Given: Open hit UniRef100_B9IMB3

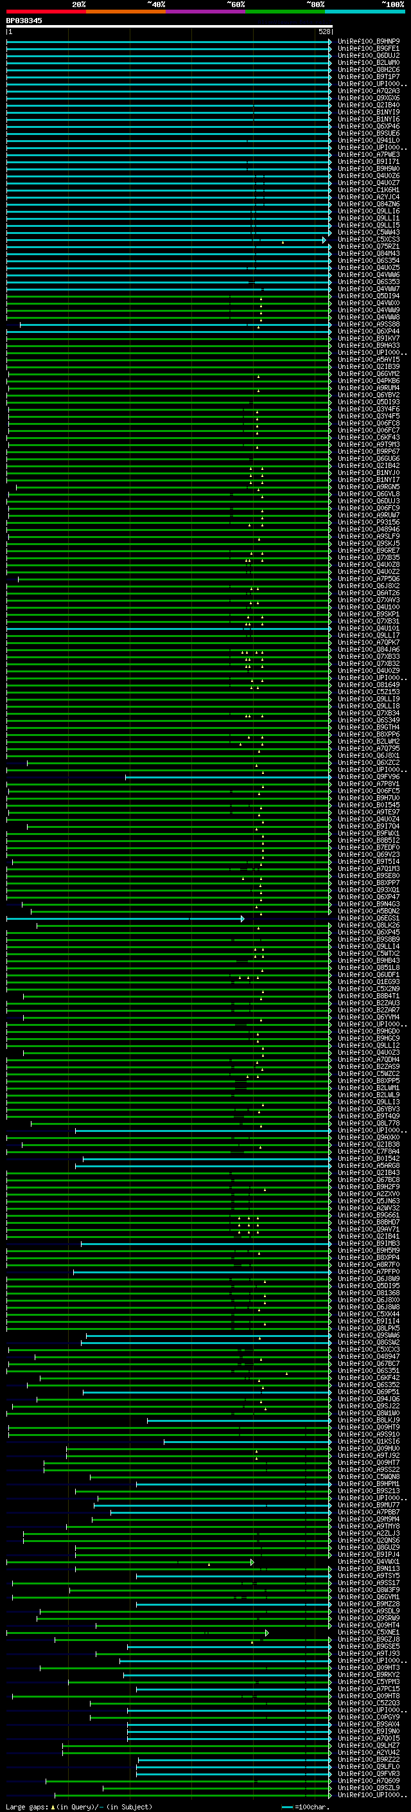Looking at the screenshot, I should [369, 1244].
